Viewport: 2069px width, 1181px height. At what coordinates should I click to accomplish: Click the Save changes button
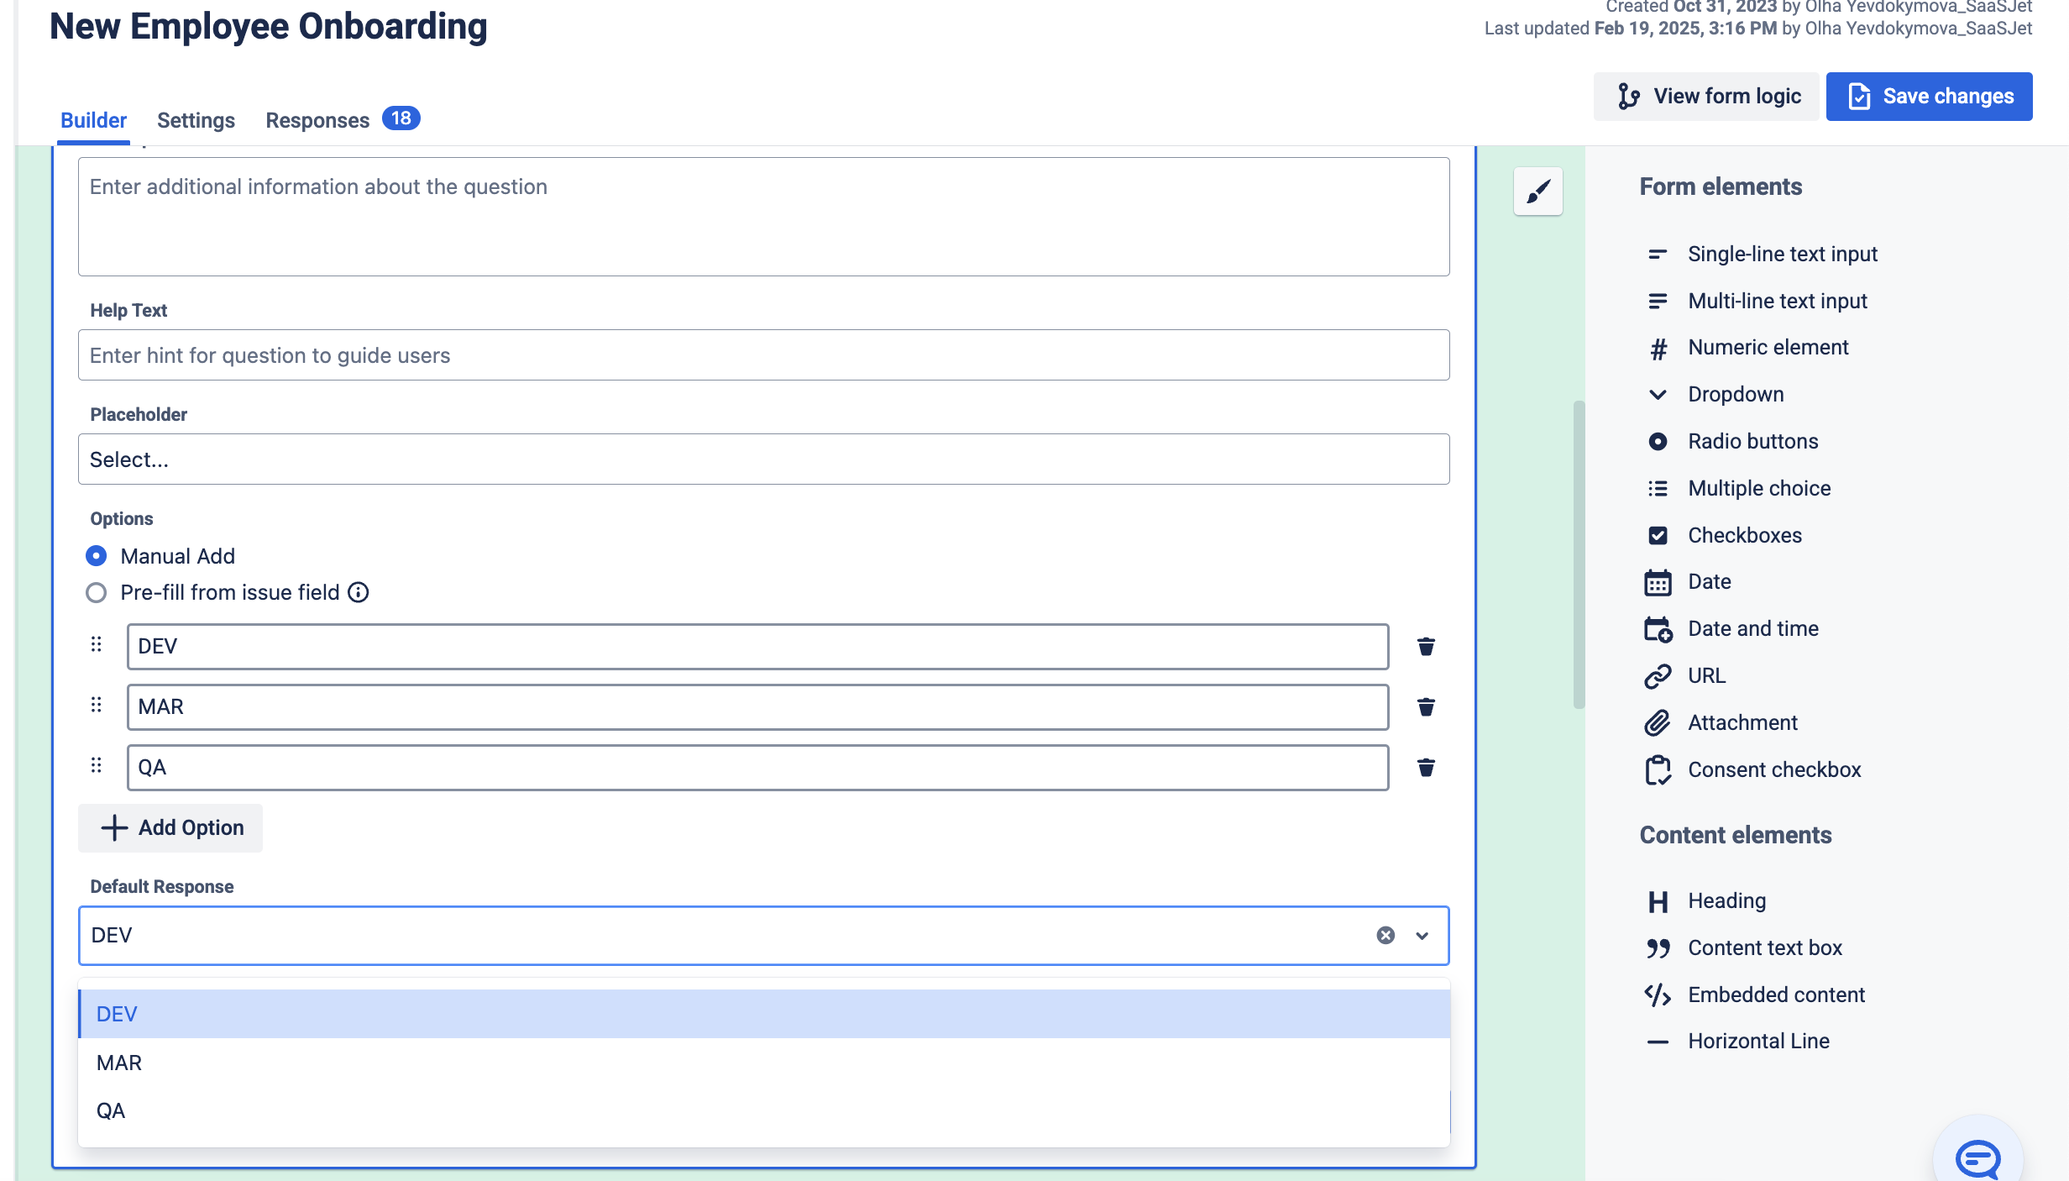(1930, 97)
